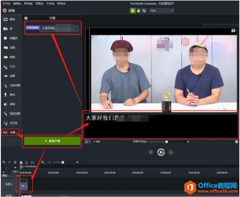This screenshot has width=240, height=197.
Task: Split the clip using the timeline split icon
Action: [x=32, y=162]
